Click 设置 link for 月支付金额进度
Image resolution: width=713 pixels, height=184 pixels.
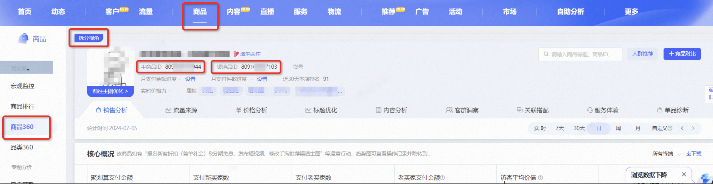point(190,79)
